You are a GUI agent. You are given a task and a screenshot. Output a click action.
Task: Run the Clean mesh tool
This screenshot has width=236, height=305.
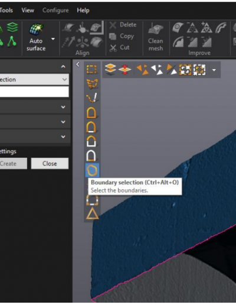pyautogui.click(x=156, y=37)
